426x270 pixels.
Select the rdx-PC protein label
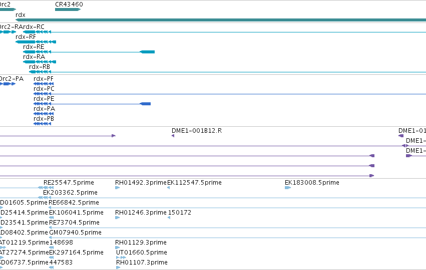(44, 89)
